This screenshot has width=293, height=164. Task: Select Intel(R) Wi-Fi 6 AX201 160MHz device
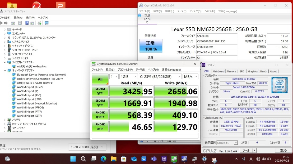pyautogui.click(x=34, y=83)
